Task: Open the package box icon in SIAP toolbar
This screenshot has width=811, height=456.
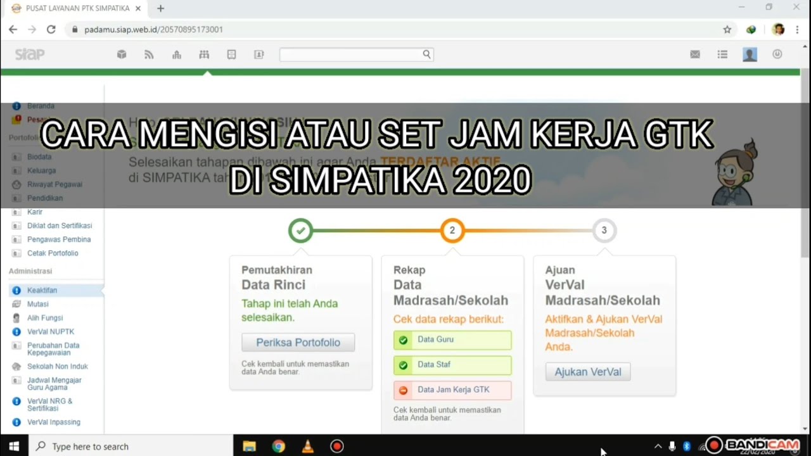Action: (122, 54)
